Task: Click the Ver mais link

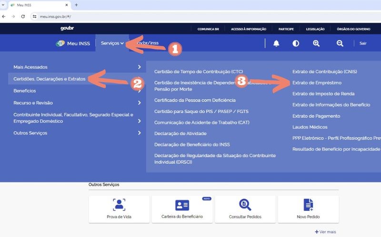Action: [x=326, y=232]
